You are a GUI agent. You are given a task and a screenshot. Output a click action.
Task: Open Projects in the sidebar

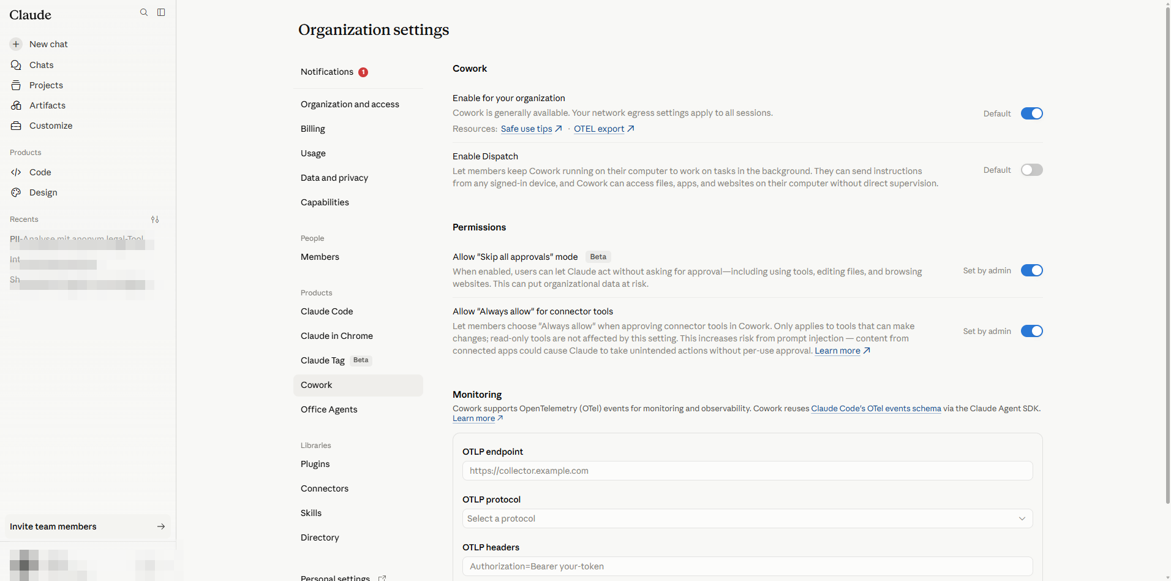tap(88, 85)
